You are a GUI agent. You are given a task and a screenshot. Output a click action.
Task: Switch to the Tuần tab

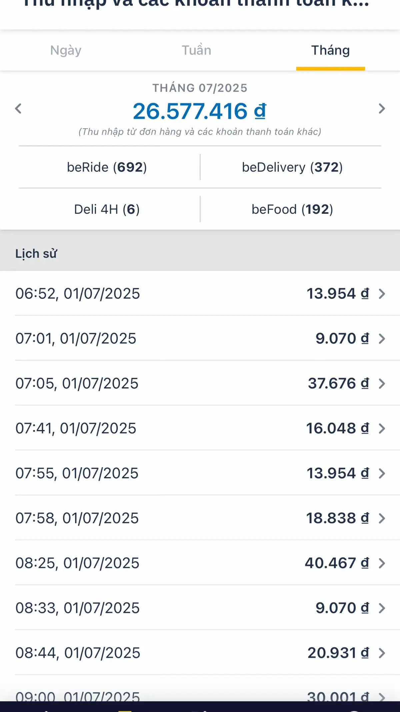point(196,50)
